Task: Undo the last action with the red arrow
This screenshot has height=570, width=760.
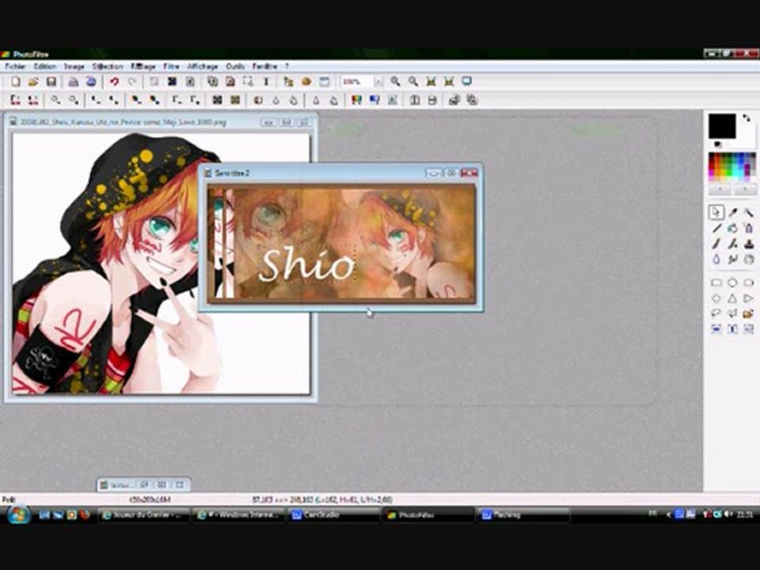Action: [x=114, y=82]
